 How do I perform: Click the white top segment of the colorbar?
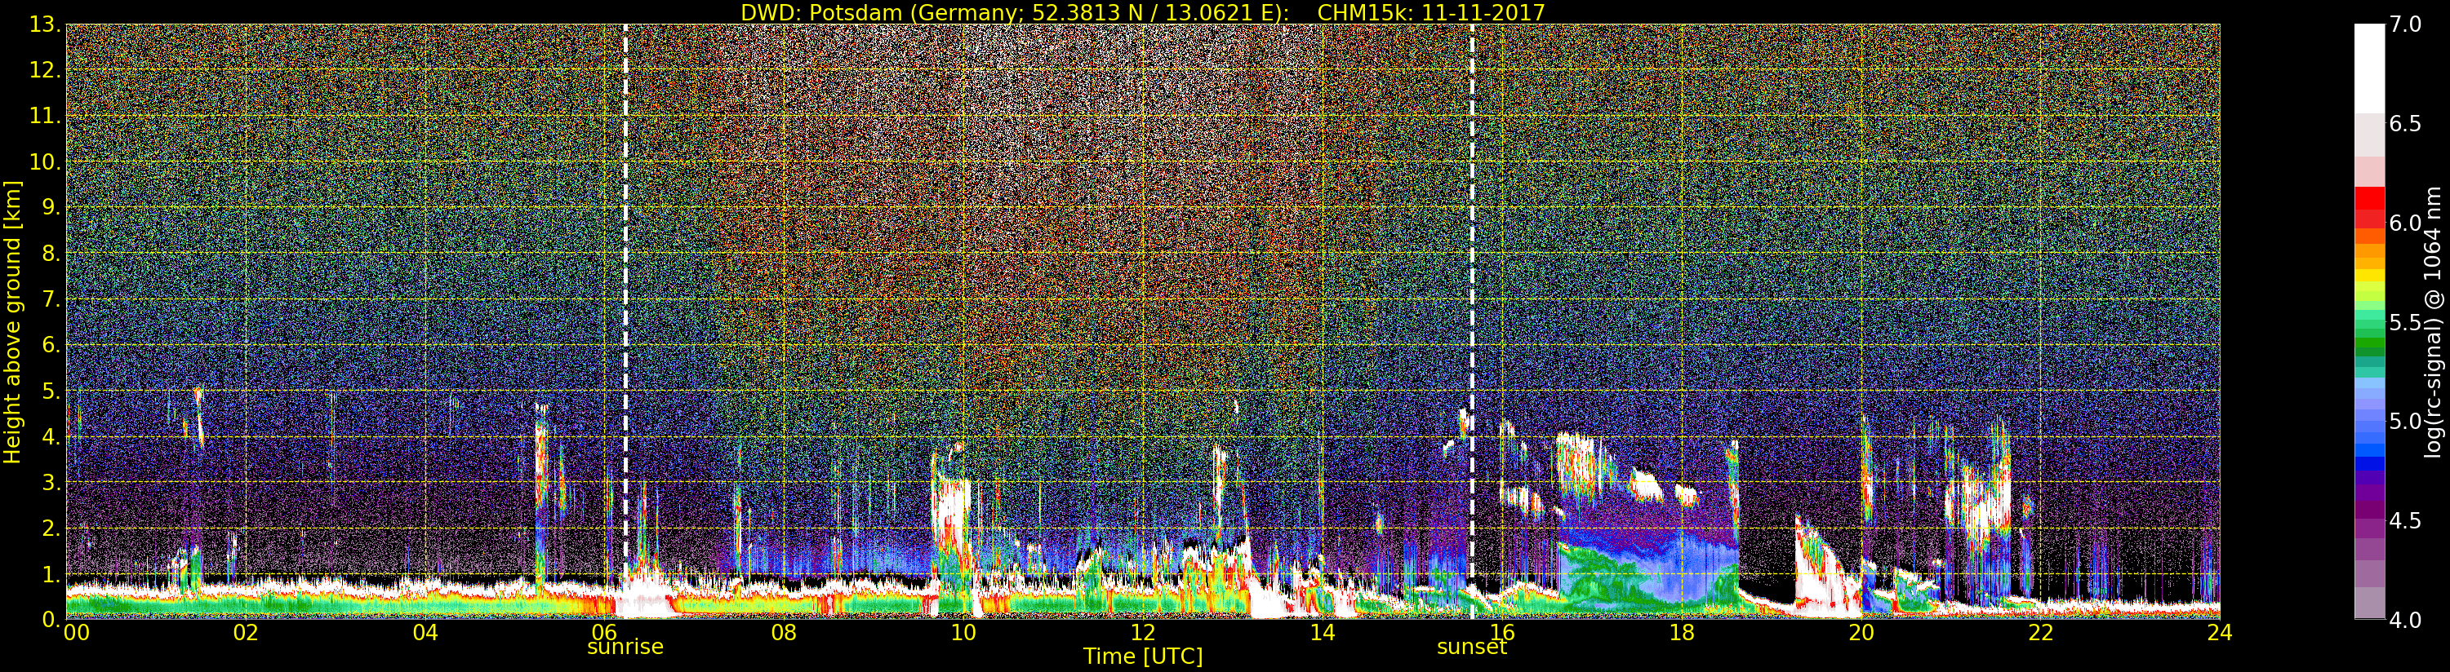[2369, 69]
